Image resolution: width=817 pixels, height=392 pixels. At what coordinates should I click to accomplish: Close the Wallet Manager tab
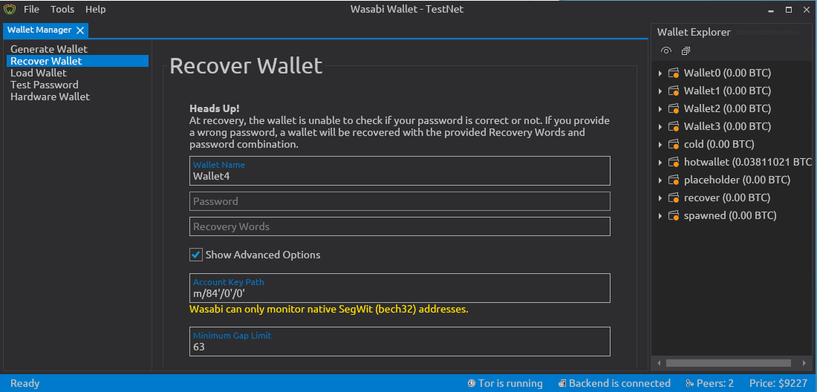[x=80, y=30]
